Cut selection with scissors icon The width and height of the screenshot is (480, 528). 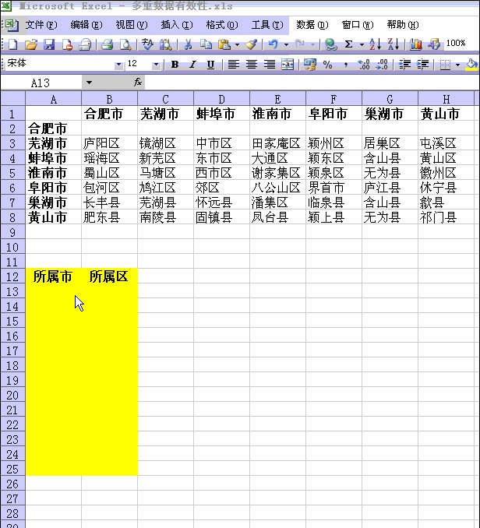click(x=188, y=44)
